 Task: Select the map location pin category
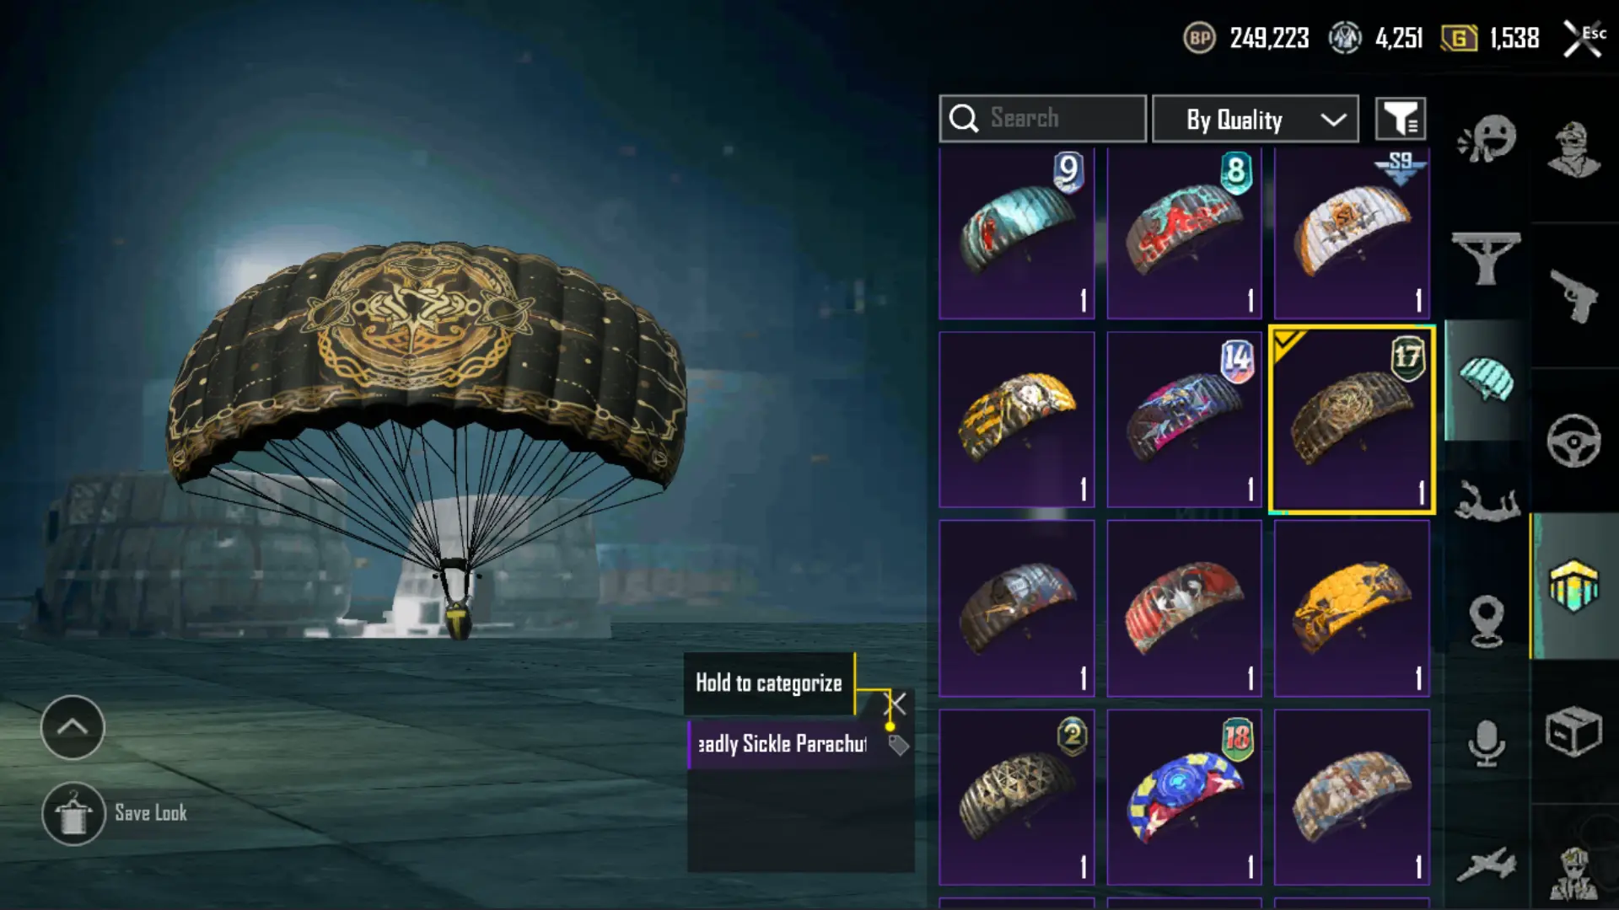point(1487,621)
